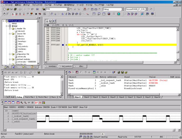The height and width of the screenshot is (139, 182).
Task: Click the hand icon in the second toolbar
Action: 4,14
